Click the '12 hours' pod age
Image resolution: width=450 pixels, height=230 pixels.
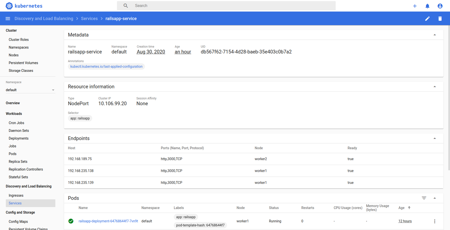tap(405, 221)
